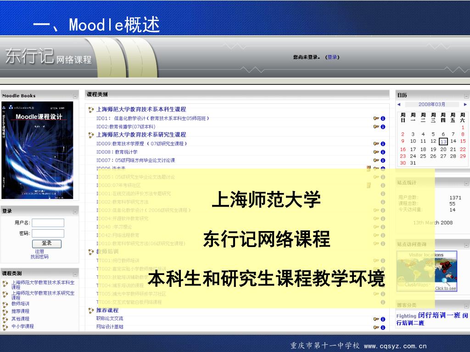Go to next month in calendar
This screenshot has width=470, height=352.
(x=465, y=104)
